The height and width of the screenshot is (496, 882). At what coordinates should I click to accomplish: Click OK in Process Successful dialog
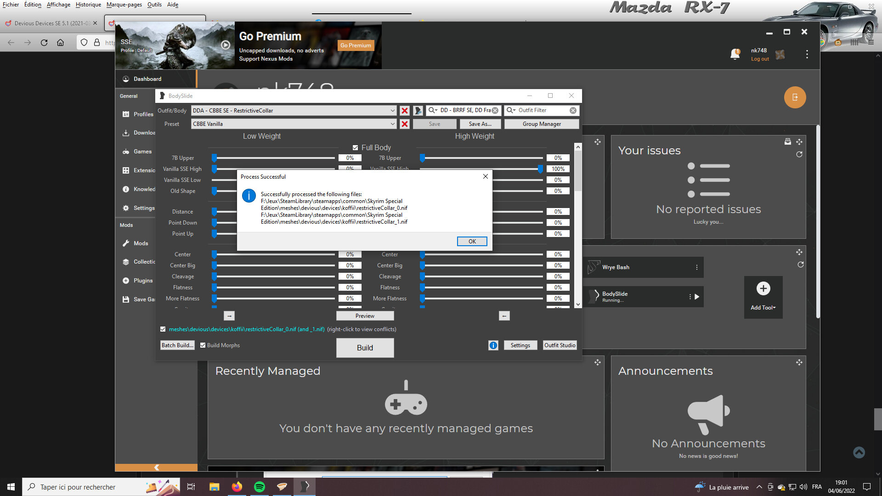tap(472, 242)
